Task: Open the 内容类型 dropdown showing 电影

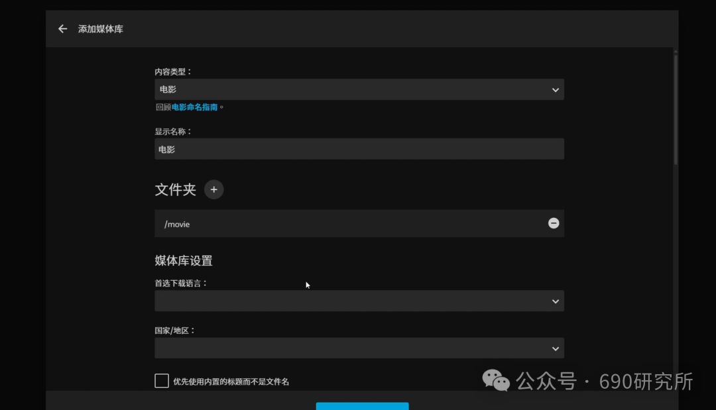Action: (x=359, y=89)
